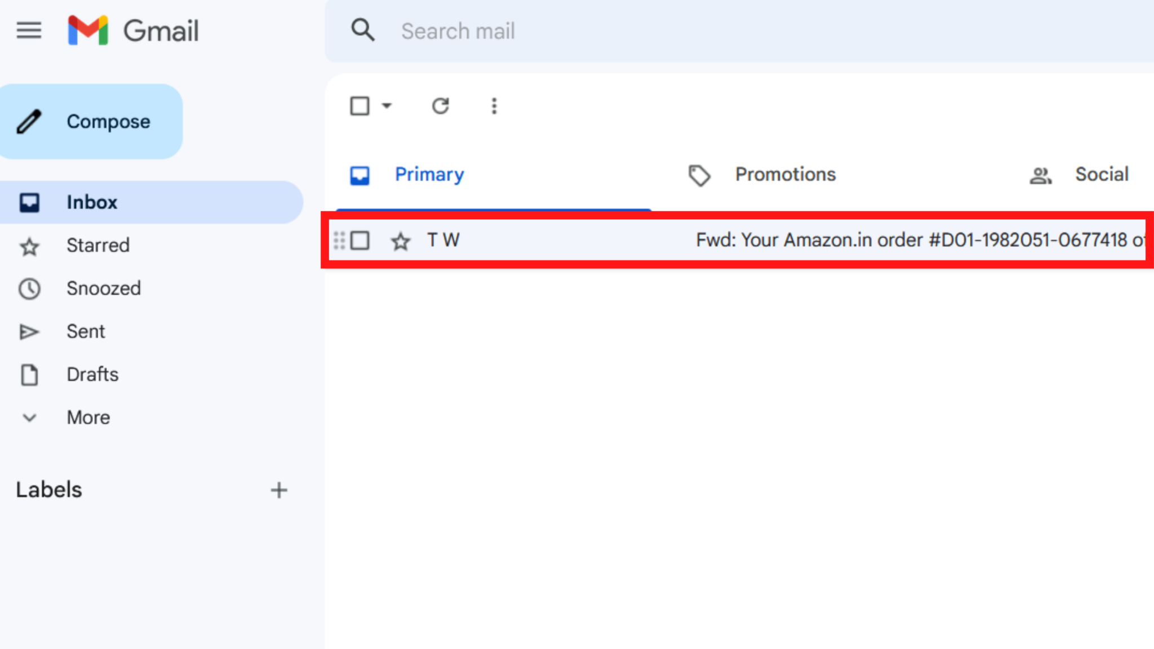Viewport: 1154px width, 649px height.
Task: Select the checkbox on the Amazon order email
Action: (360, 241)
